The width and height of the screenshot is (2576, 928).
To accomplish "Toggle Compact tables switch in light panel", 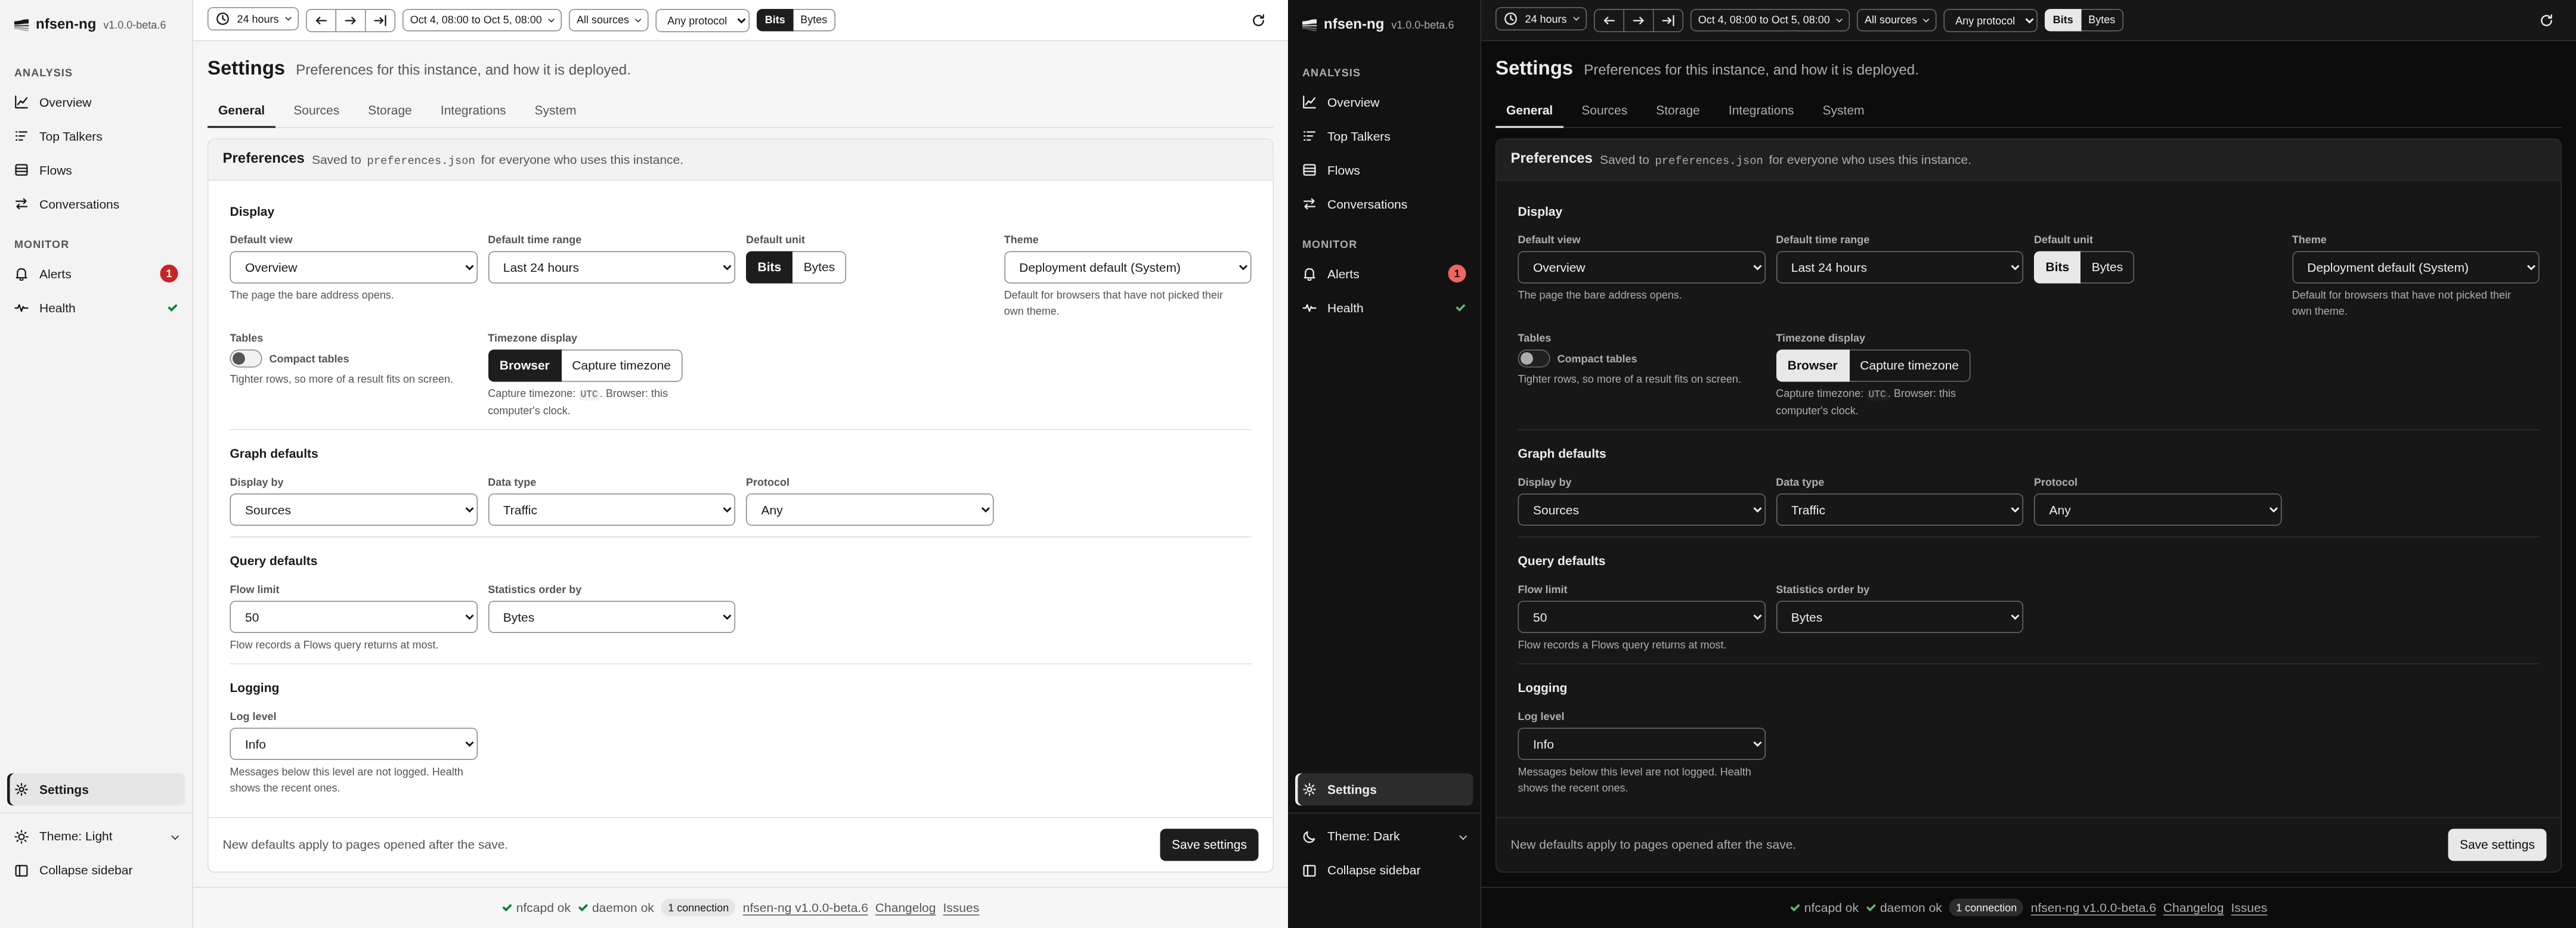I will click(246, 359).
